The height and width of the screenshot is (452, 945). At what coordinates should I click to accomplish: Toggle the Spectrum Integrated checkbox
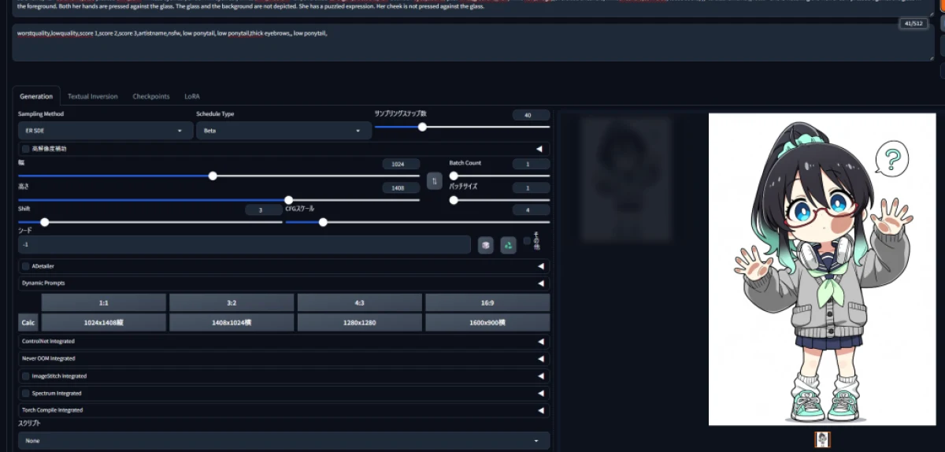point(26,393)
